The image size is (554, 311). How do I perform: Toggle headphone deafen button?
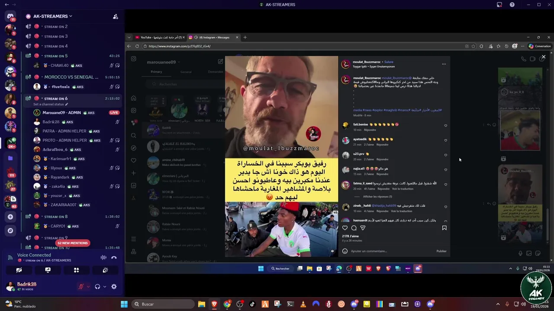click(97, 286)
